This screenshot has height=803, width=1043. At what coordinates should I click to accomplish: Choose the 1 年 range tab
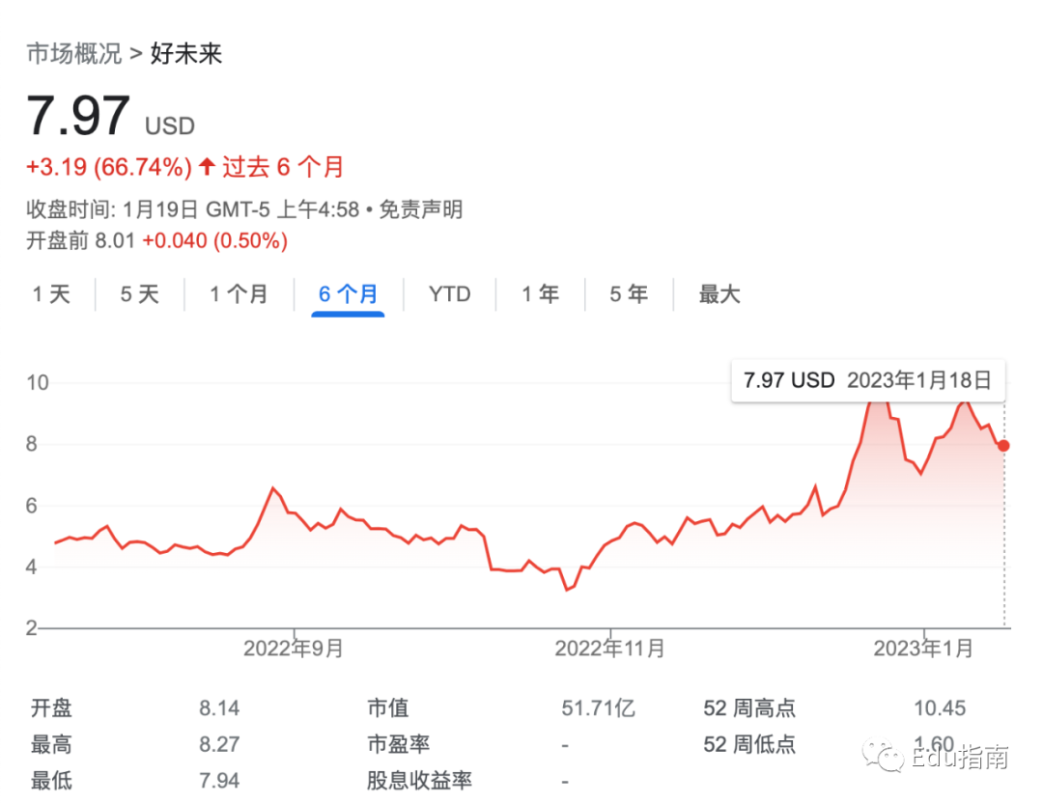click(x=541, y=294)
